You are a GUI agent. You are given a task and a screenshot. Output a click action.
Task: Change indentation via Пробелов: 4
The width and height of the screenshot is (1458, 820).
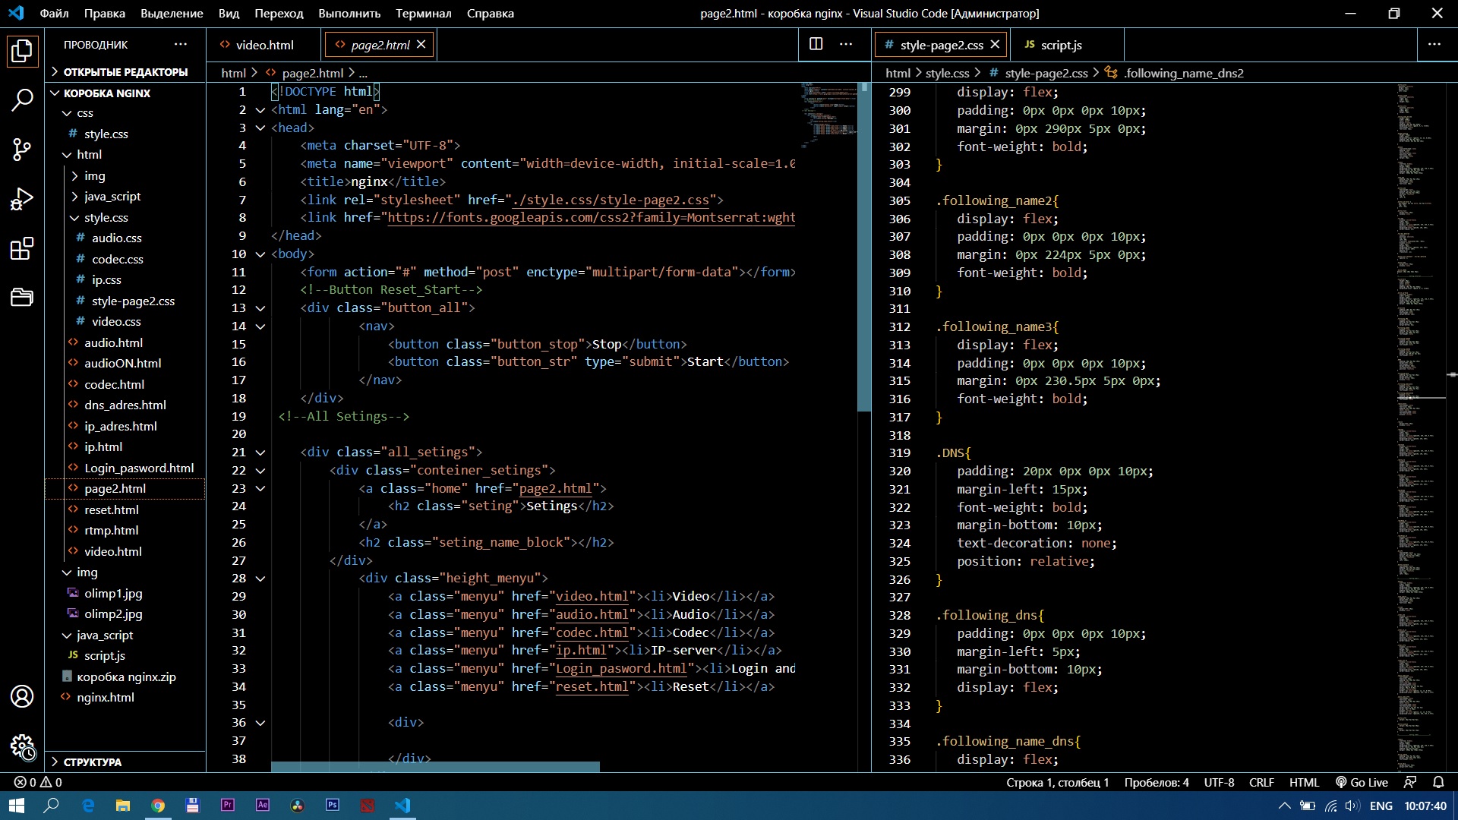1157,782
